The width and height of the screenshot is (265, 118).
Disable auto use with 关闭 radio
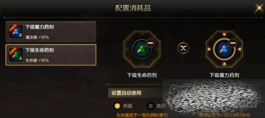pos(151,106)
